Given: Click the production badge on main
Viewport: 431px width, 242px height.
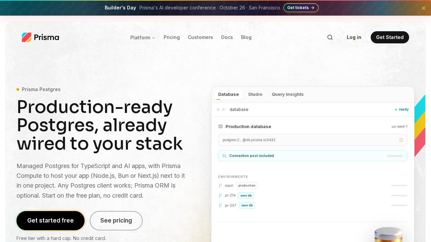Looking at the screenshot, I should pos(247,186).
